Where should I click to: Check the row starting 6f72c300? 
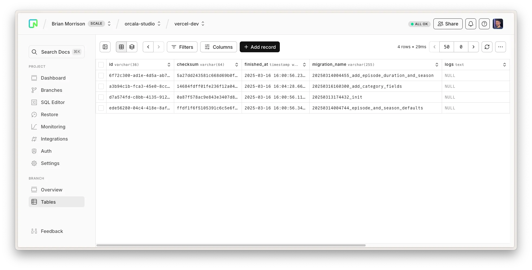coord(101,76)
